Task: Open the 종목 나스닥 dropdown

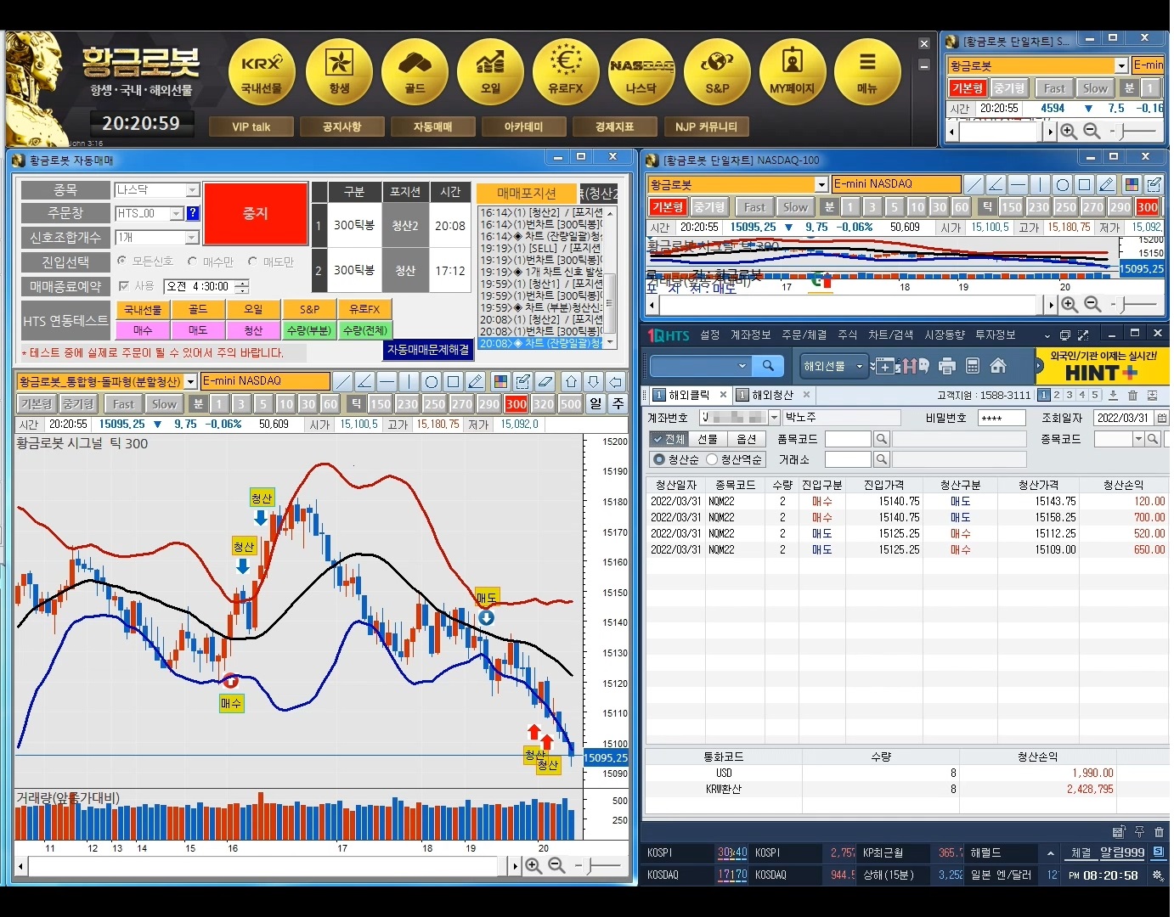Action: click(x=192, y=190)
